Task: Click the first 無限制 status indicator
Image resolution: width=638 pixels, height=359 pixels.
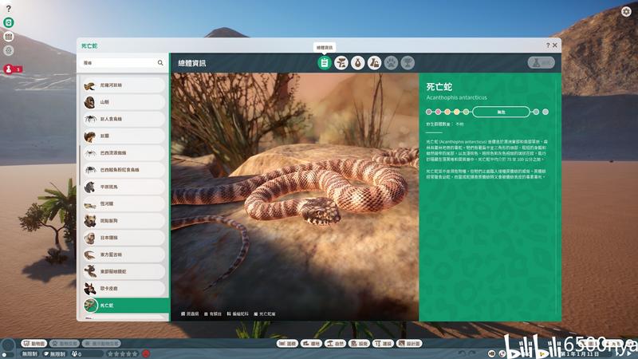Action: [30, 354]
